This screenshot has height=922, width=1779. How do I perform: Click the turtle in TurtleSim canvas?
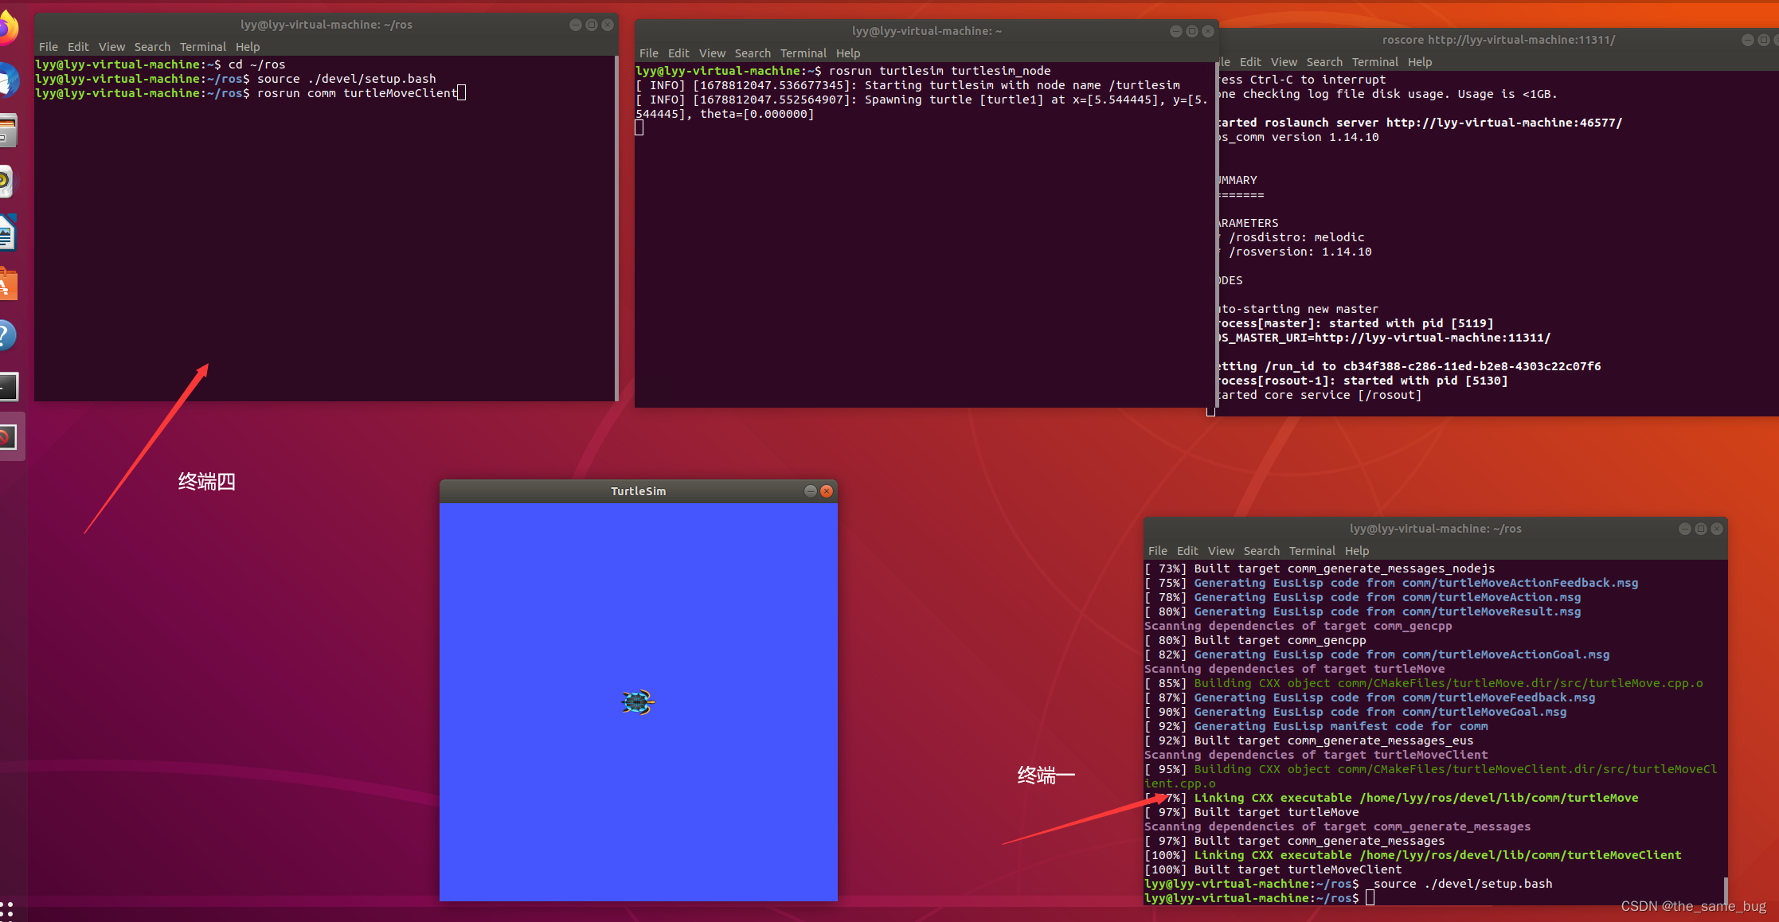click(x=638, y=702)
